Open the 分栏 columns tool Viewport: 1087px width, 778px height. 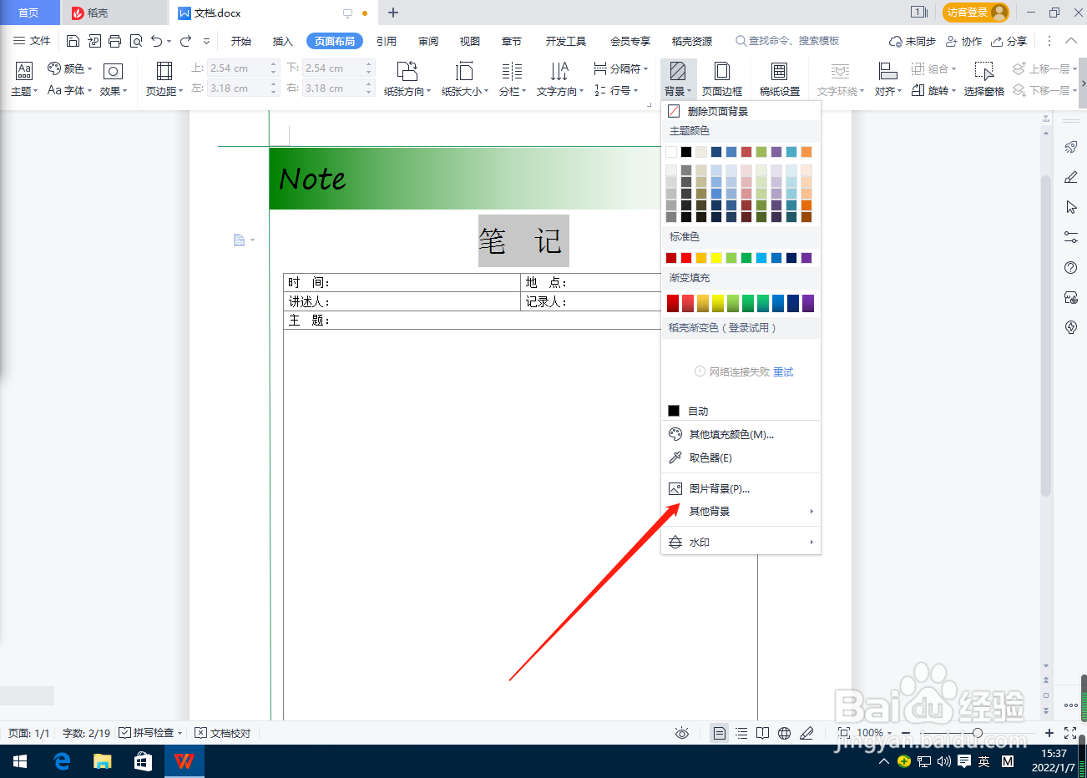click(x=513, y=79)
